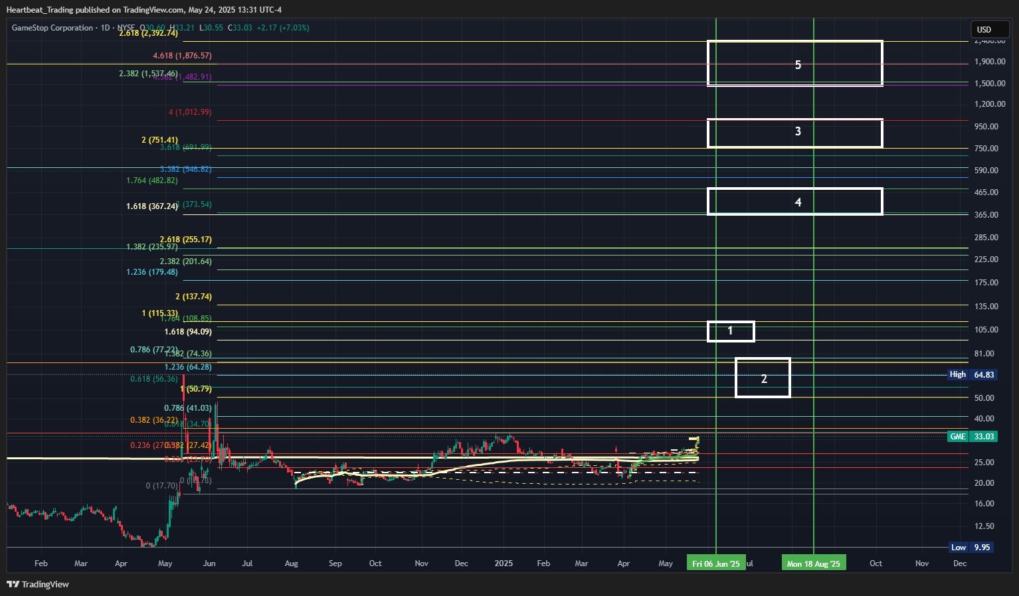Screen dimensions: 1019x596
Task: Click 285.00 on the price axis
Action: coord(986,238)
